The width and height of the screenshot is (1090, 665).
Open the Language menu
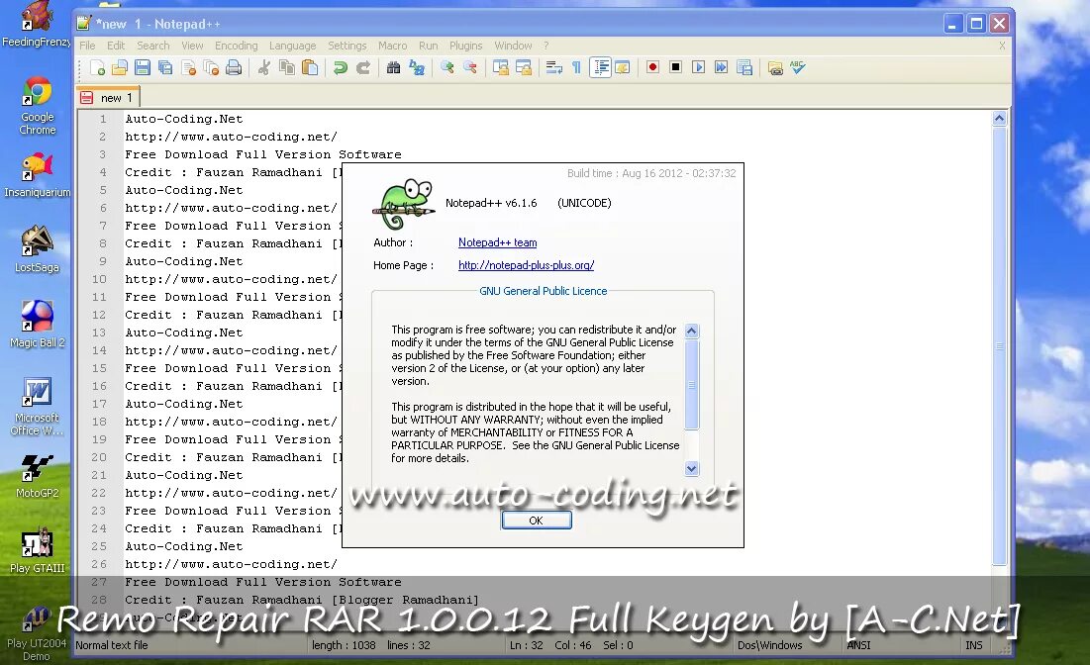click(293, 46)
